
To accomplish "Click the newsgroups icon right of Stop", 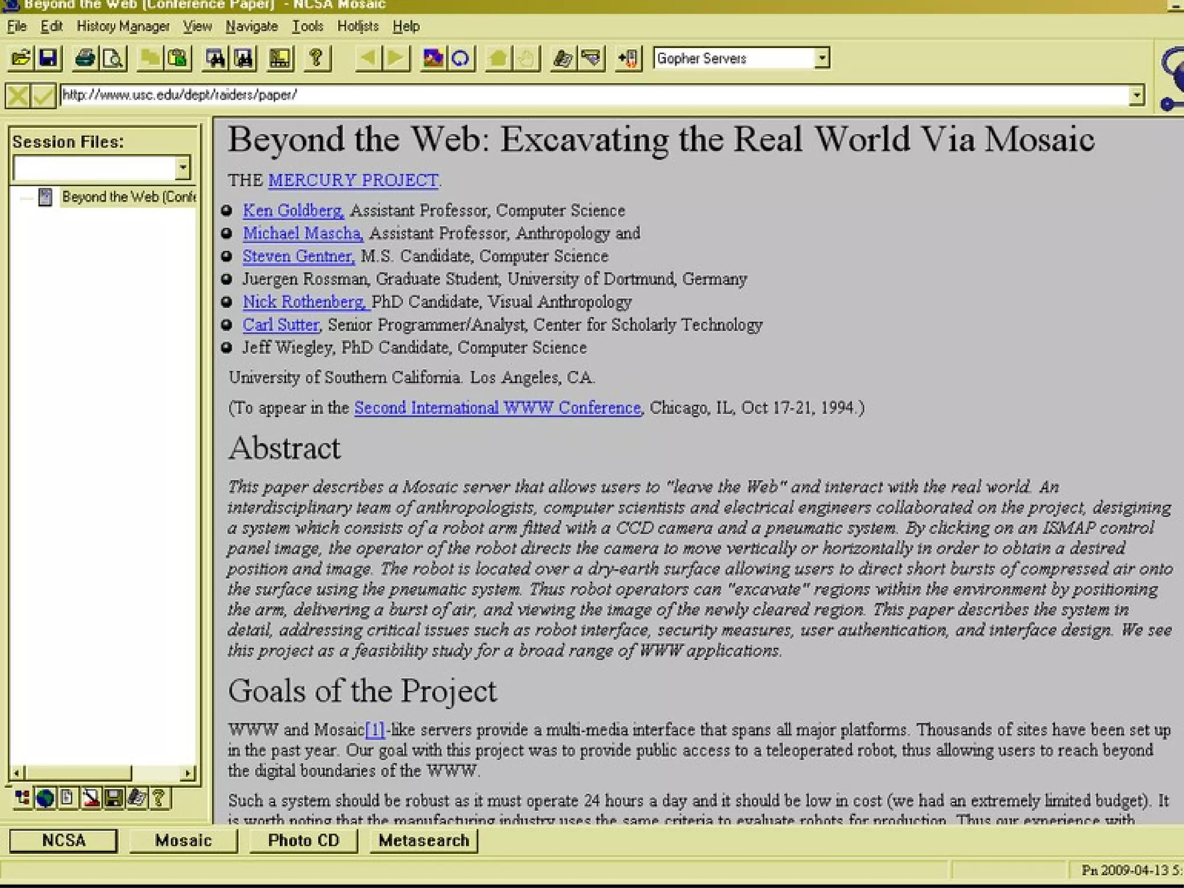I will click(x=563, y=58).
